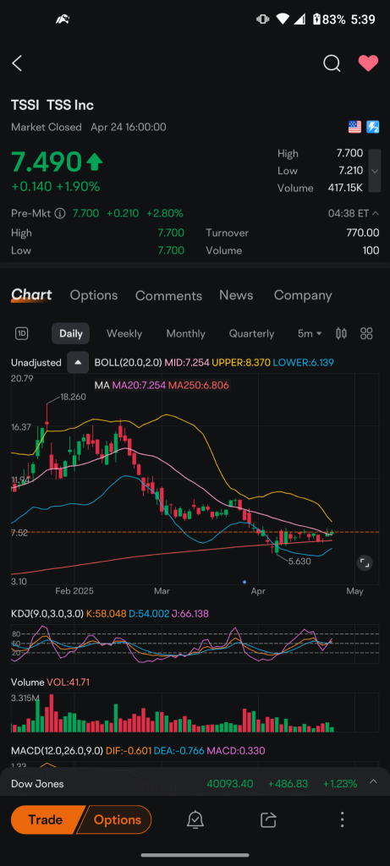Tap the blue lightning real-time icon
390x866 pixels.
[373, 127]
